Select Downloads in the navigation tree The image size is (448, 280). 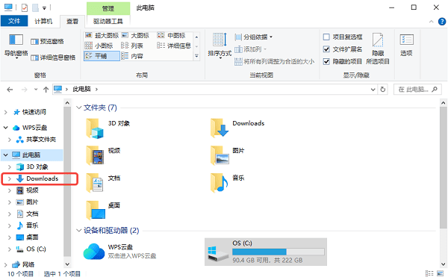tap(43, 179)
